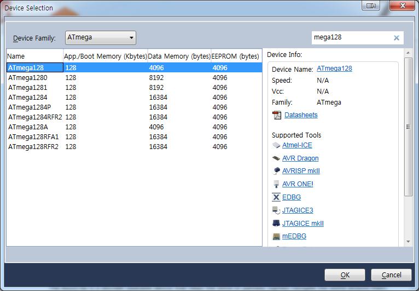Close the Device Selection dialog
This screenshot has width=419, height=291.
403,5
